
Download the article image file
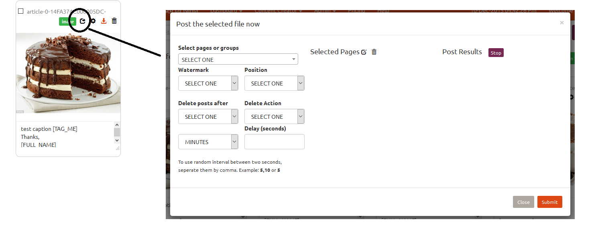point(104,21)
